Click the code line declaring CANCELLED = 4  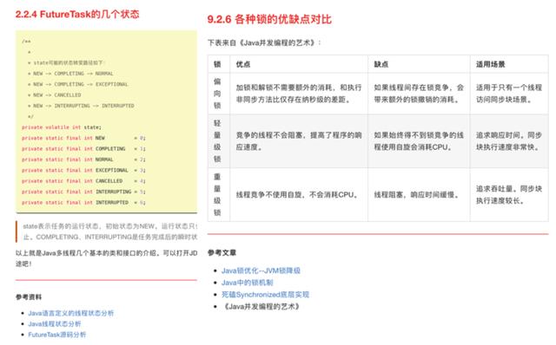coord(83,181)
